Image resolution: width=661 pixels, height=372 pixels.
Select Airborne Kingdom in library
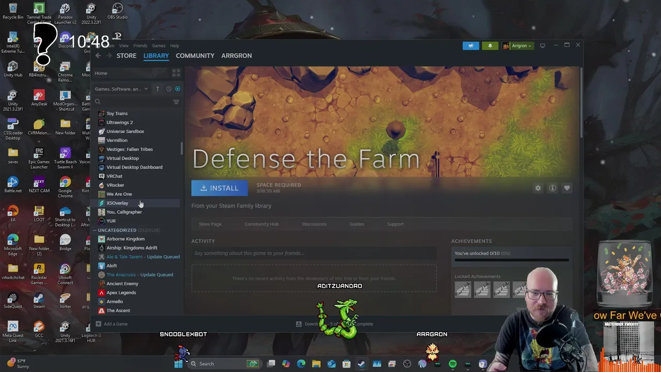[125, 239]
